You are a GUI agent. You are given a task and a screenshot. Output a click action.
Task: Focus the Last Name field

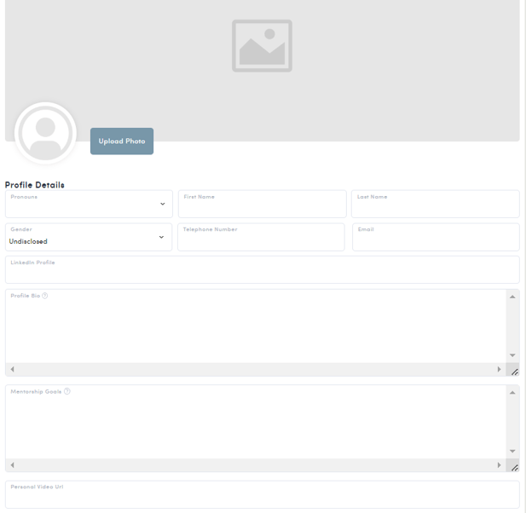[x=435, y=204]
